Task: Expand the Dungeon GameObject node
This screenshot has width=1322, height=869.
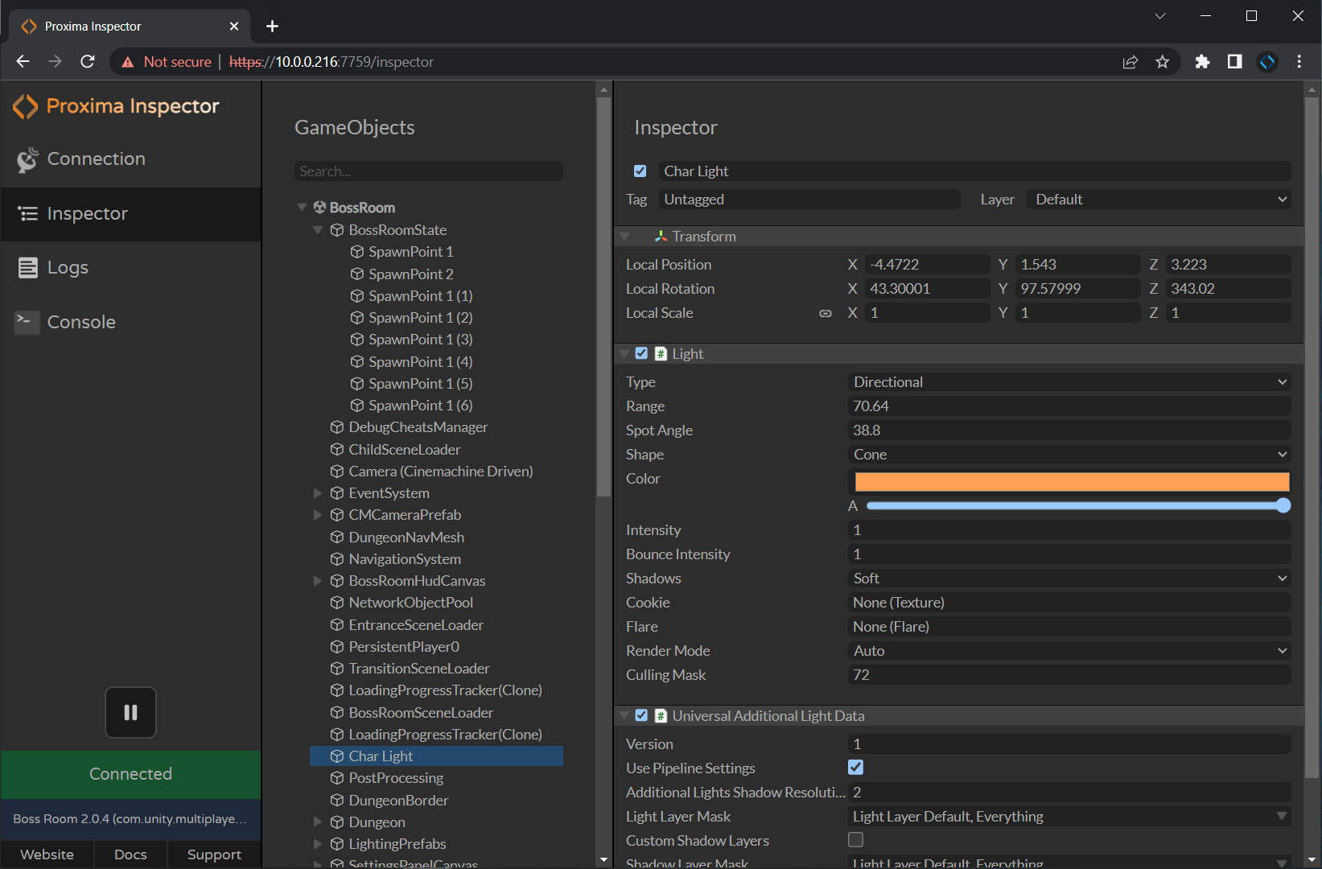Action: 317,822
